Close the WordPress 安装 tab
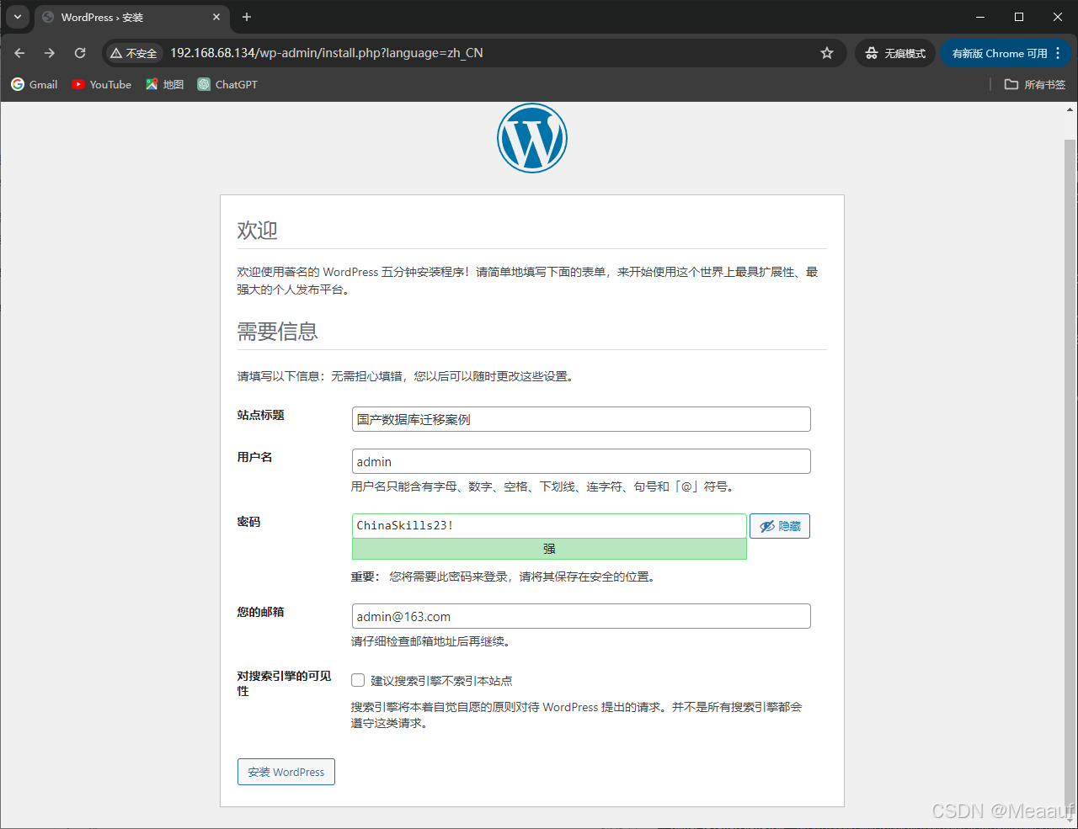The height and width of the screenshot is (829, 1078). click(216, 17)
